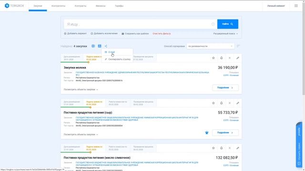Click the pencil note icon for масло сливочное
305x171 pixels.
[x=237, y=148]
